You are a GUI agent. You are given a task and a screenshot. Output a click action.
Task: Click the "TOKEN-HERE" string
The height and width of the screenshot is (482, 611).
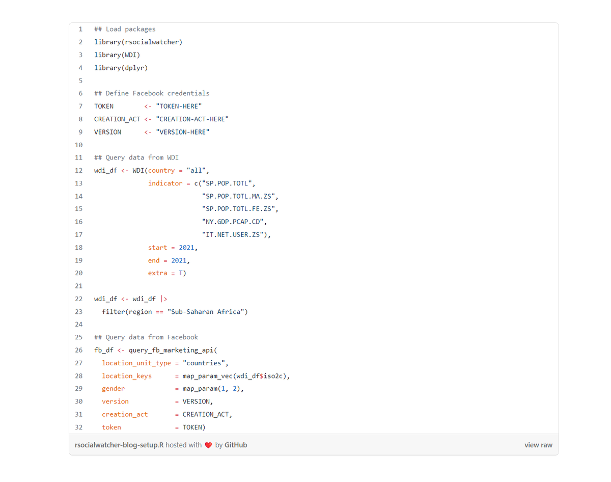(x=179, y=106)
